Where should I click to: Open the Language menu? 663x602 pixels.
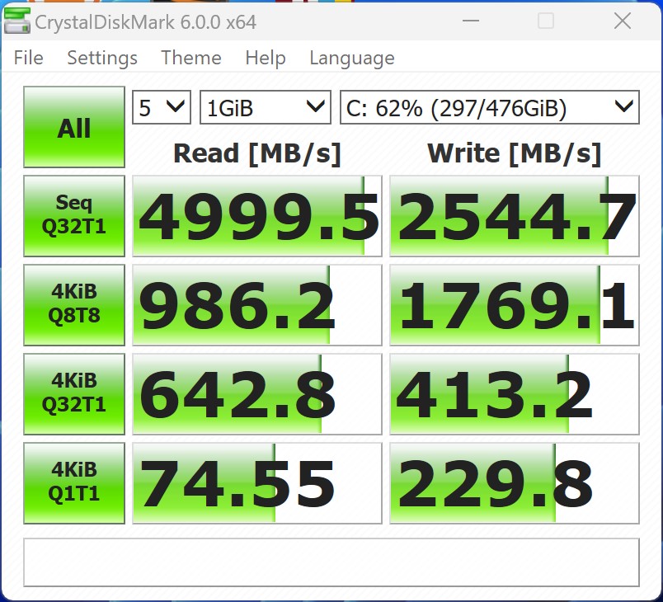pos(352,58)
